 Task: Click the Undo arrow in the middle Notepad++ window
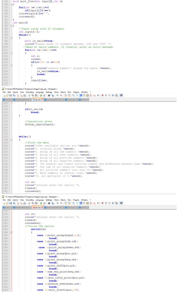pyautogui.click(x=41, y=96)
